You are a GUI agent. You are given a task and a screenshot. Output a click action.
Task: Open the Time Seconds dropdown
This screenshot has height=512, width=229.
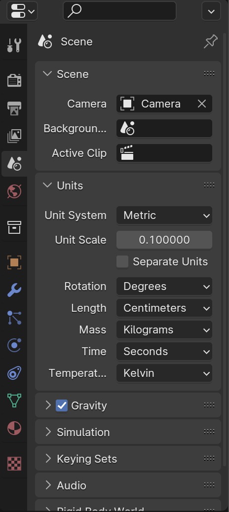point(164,352)
